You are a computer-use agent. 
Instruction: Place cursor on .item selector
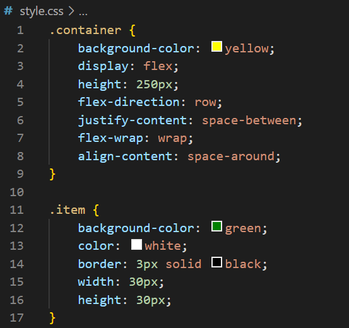(68, 210)
